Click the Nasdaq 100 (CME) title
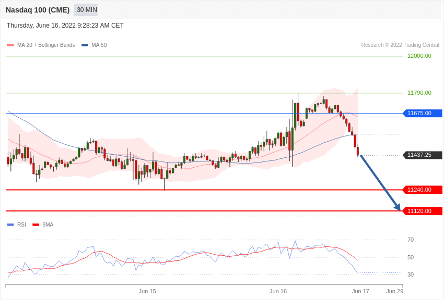Viewport: 444px width, 300px height. click(x=38, y=10)
